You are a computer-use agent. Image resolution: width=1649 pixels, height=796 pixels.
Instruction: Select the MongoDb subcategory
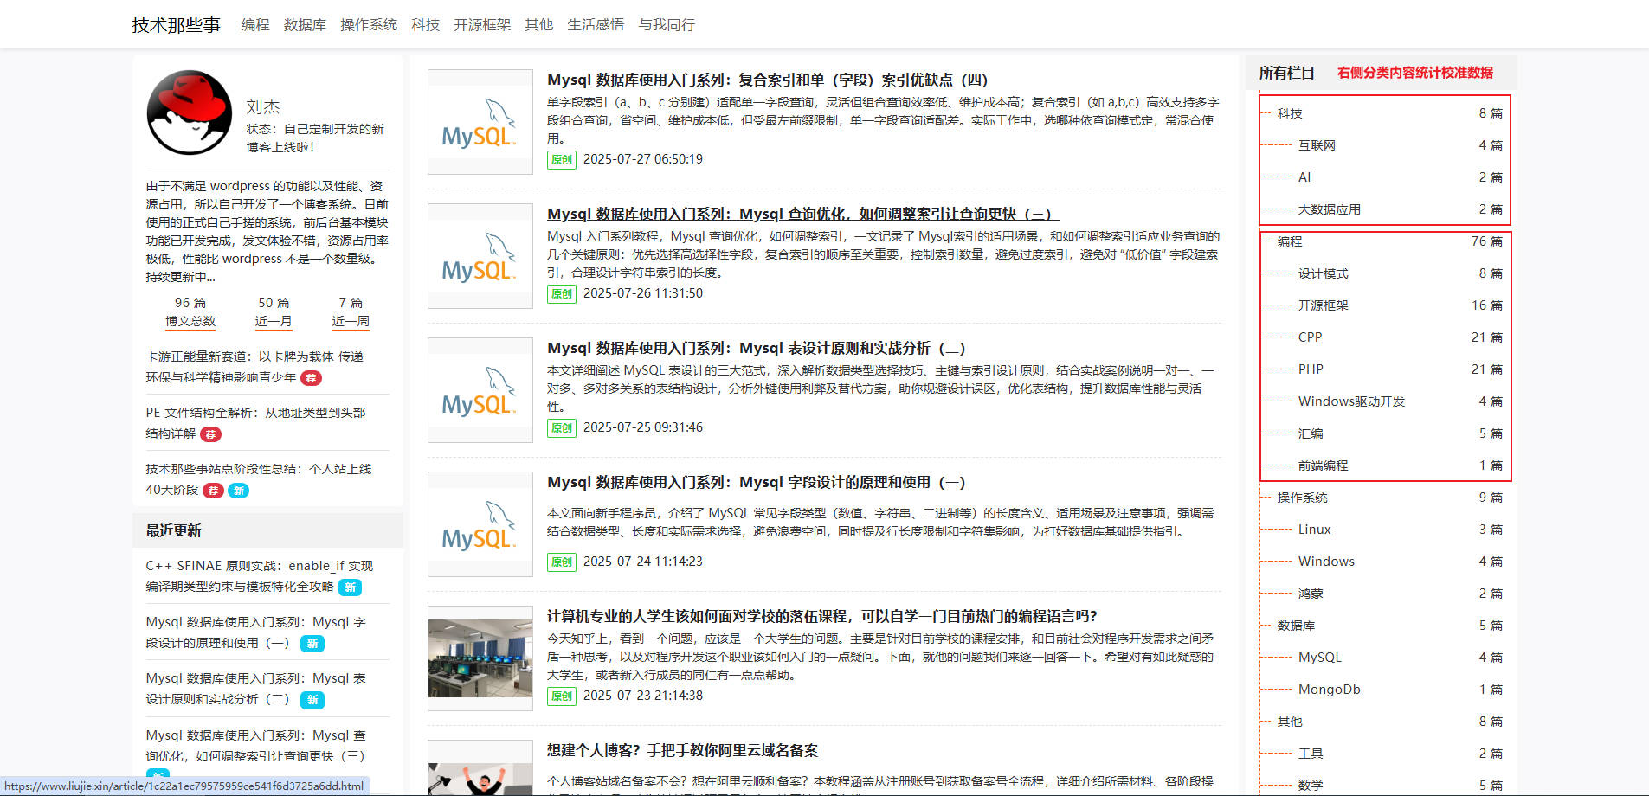pyautogui.click(x=1329, y=690)
